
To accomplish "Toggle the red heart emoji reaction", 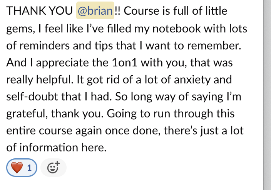I will 22,168.
